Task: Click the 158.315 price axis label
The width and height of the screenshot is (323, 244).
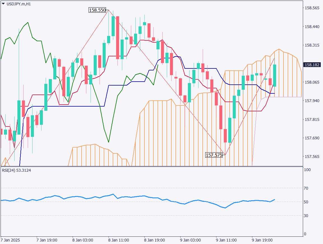Action: coord(312,45)
